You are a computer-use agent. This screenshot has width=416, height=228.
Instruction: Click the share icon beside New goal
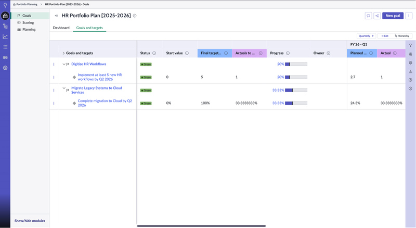pos(377,16)
